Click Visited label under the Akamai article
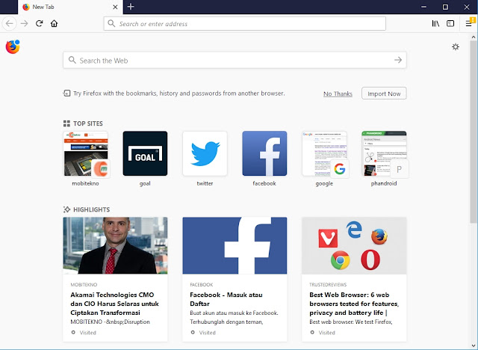Image resolution: width=478 pixels, height=350 pixels. [x=88, y=333]
